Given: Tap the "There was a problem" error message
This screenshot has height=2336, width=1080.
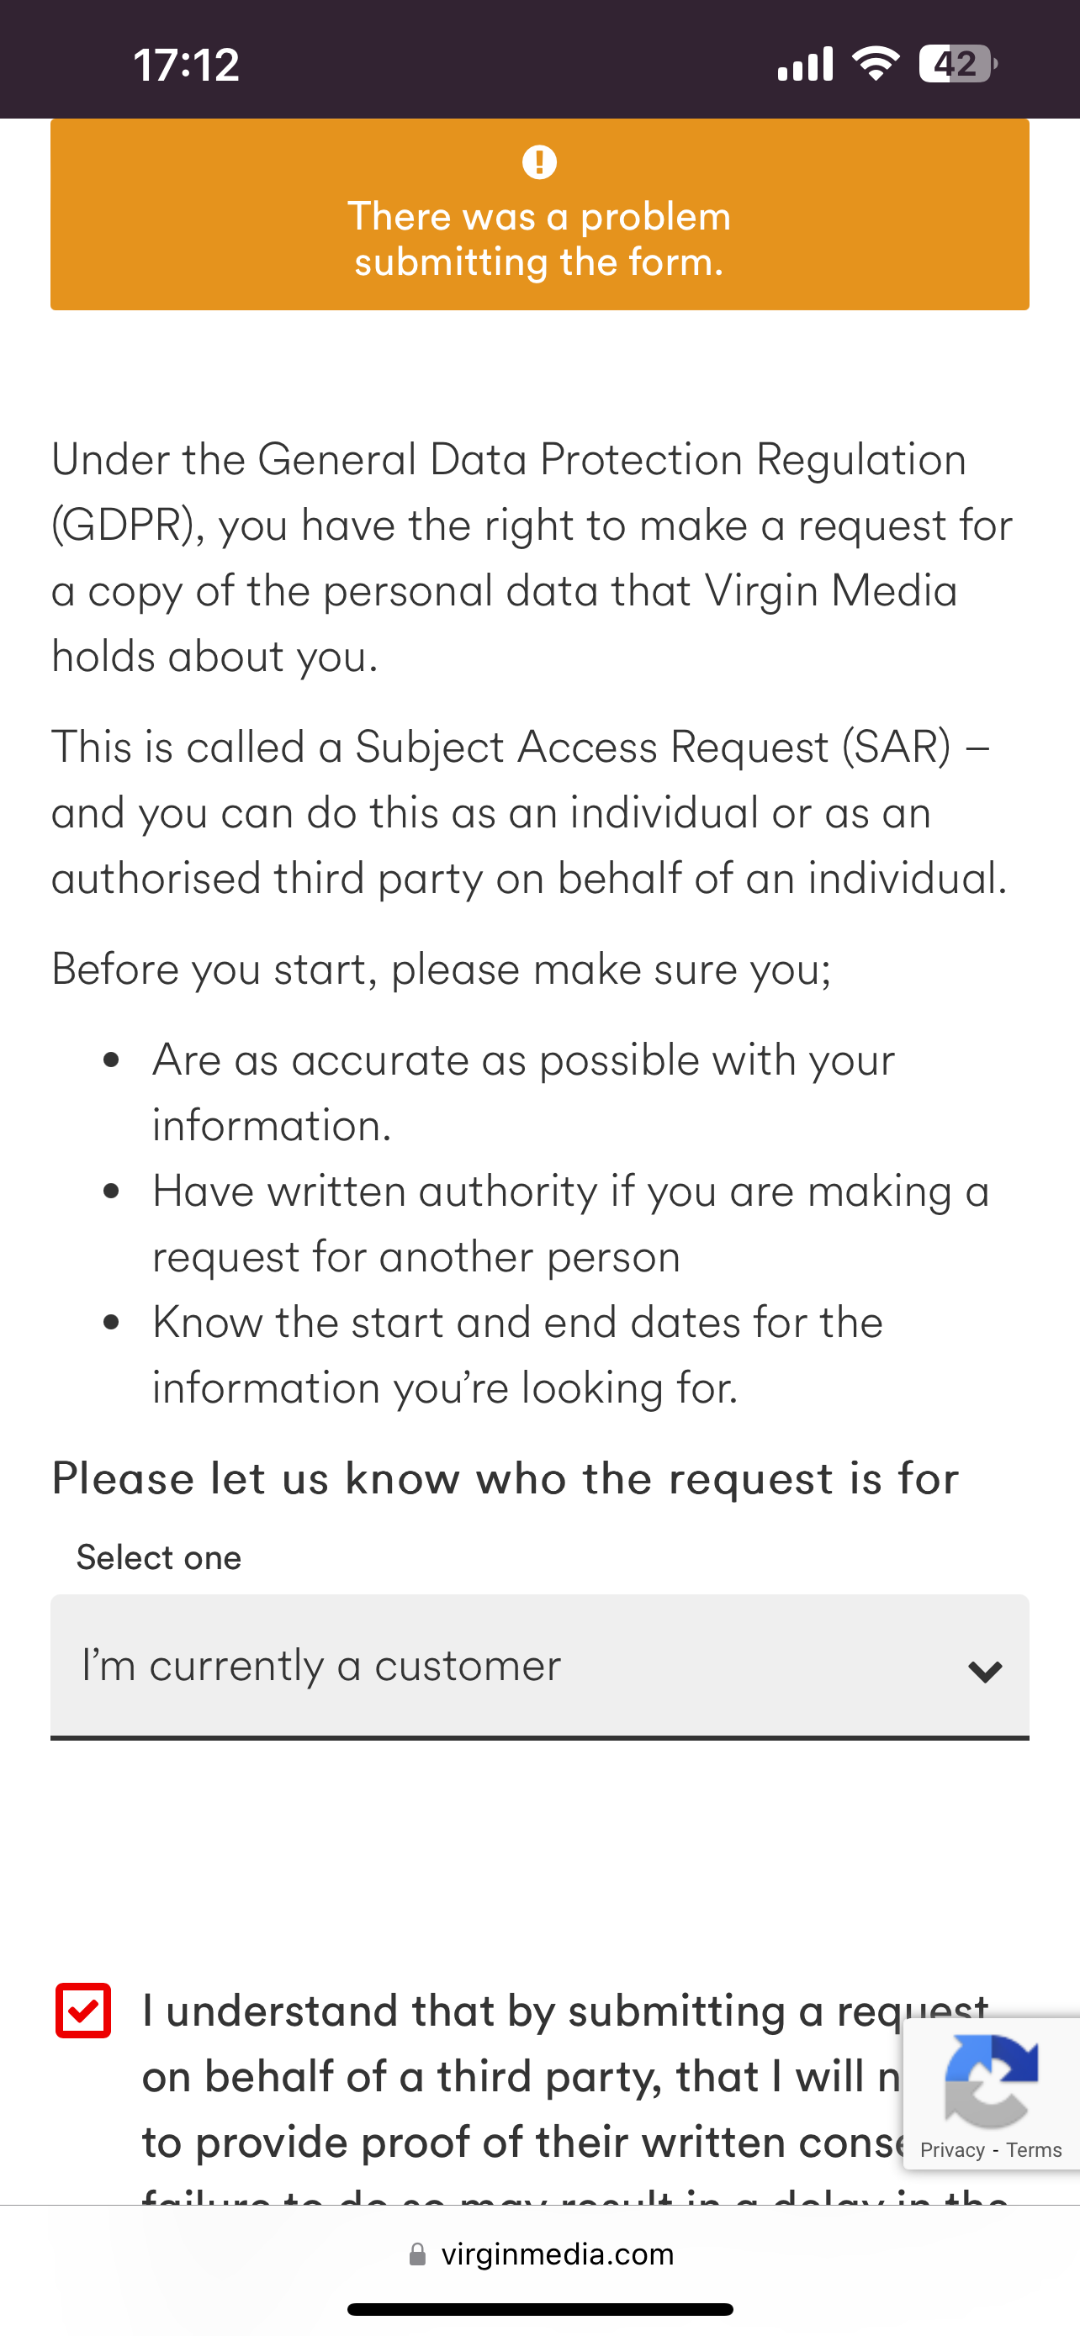Looking at the screenshot, I should (x=539, y=240).
